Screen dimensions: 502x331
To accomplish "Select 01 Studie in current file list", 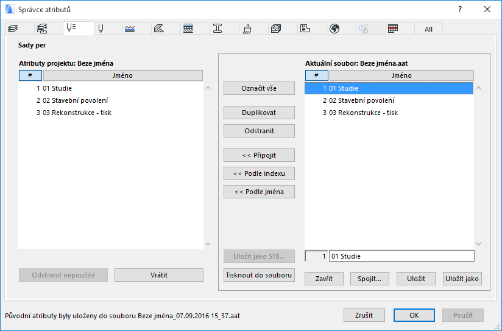I will (389, 88).
